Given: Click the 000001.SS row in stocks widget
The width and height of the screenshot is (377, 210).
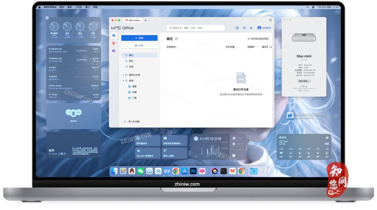Looking at the screenshot, I should pyautogui.click(x=74, y=50).
